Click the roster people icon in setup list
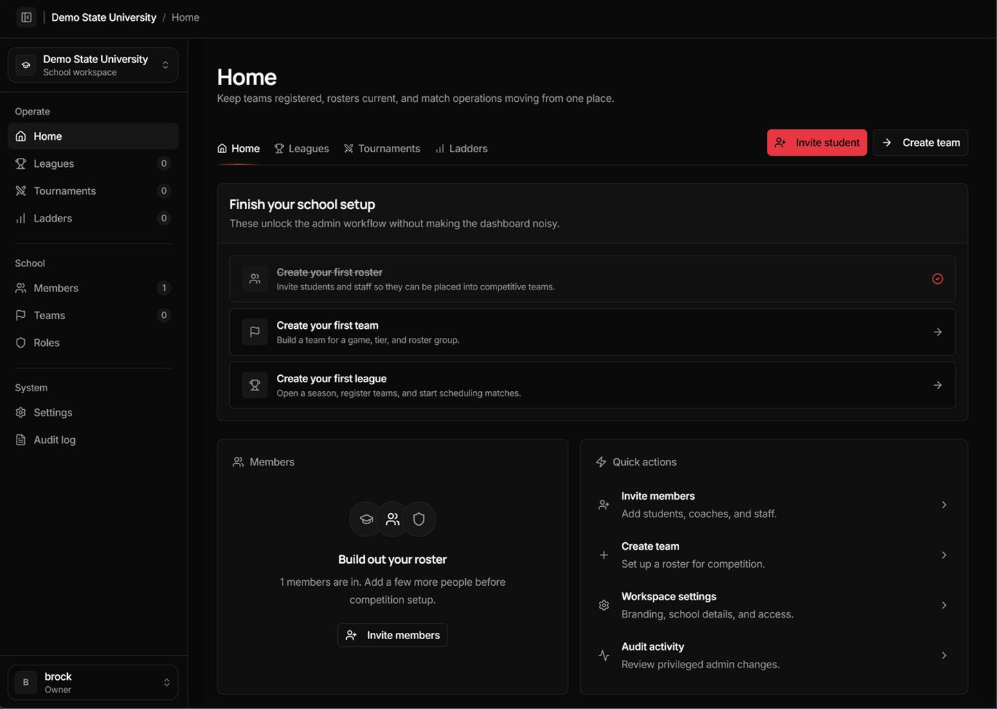 tap(255, 279)
